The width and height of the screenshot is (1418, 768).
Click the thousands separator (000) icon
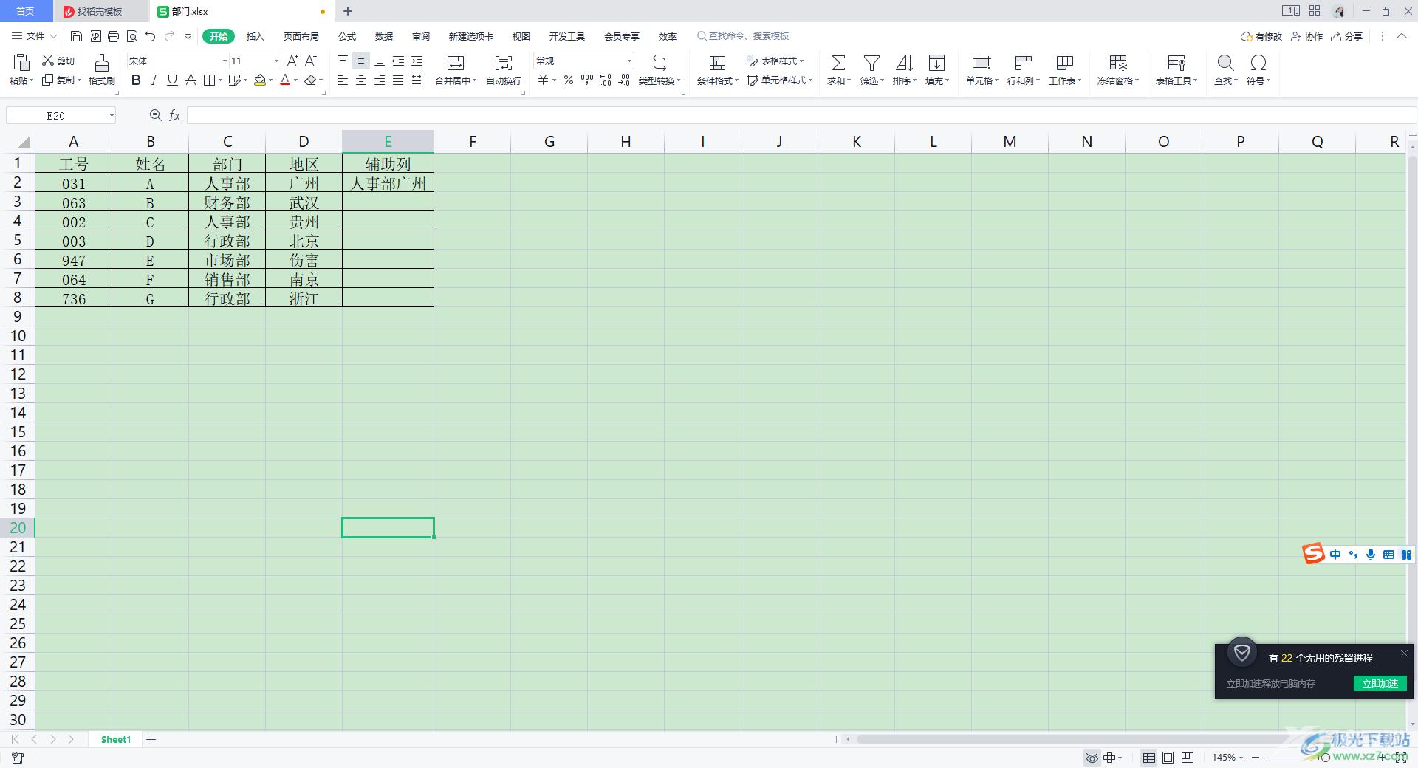(587, 80)
